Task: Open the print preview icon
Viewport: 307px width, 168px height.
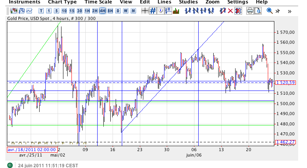Action: point(258,11)
